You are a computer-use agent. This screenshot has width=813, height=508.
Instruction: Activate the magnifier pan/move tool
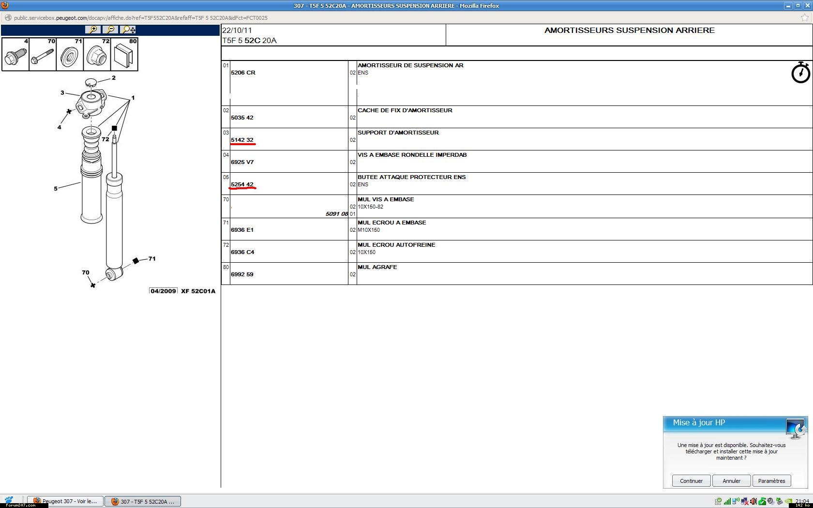[128, 30]
